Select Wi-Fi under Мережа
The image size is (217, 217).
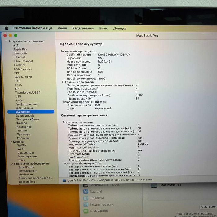[21, 149]
